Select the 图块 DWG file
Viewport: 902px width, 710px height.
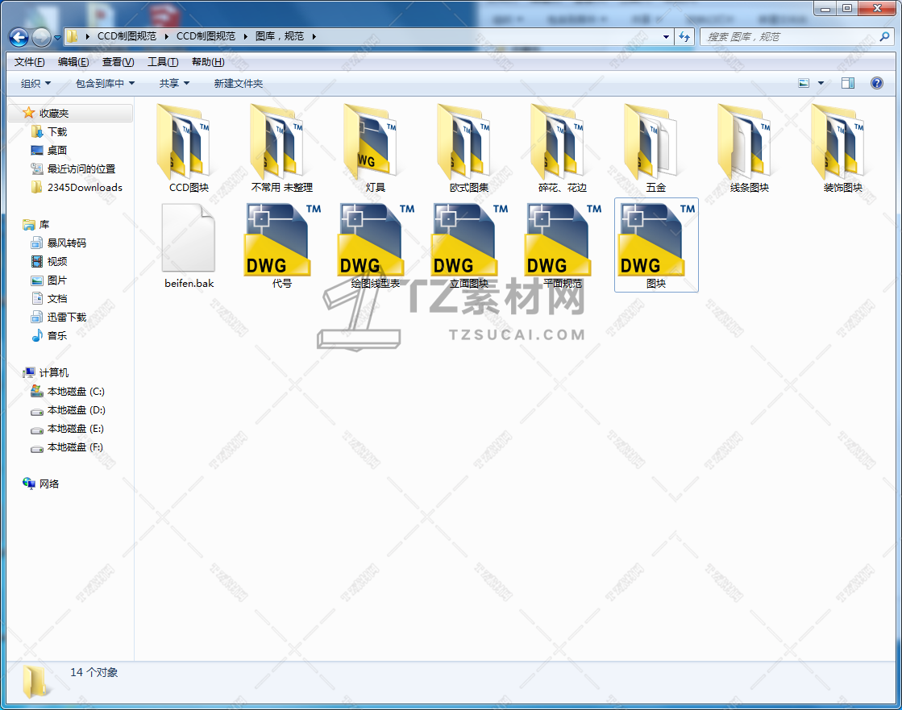656,246
